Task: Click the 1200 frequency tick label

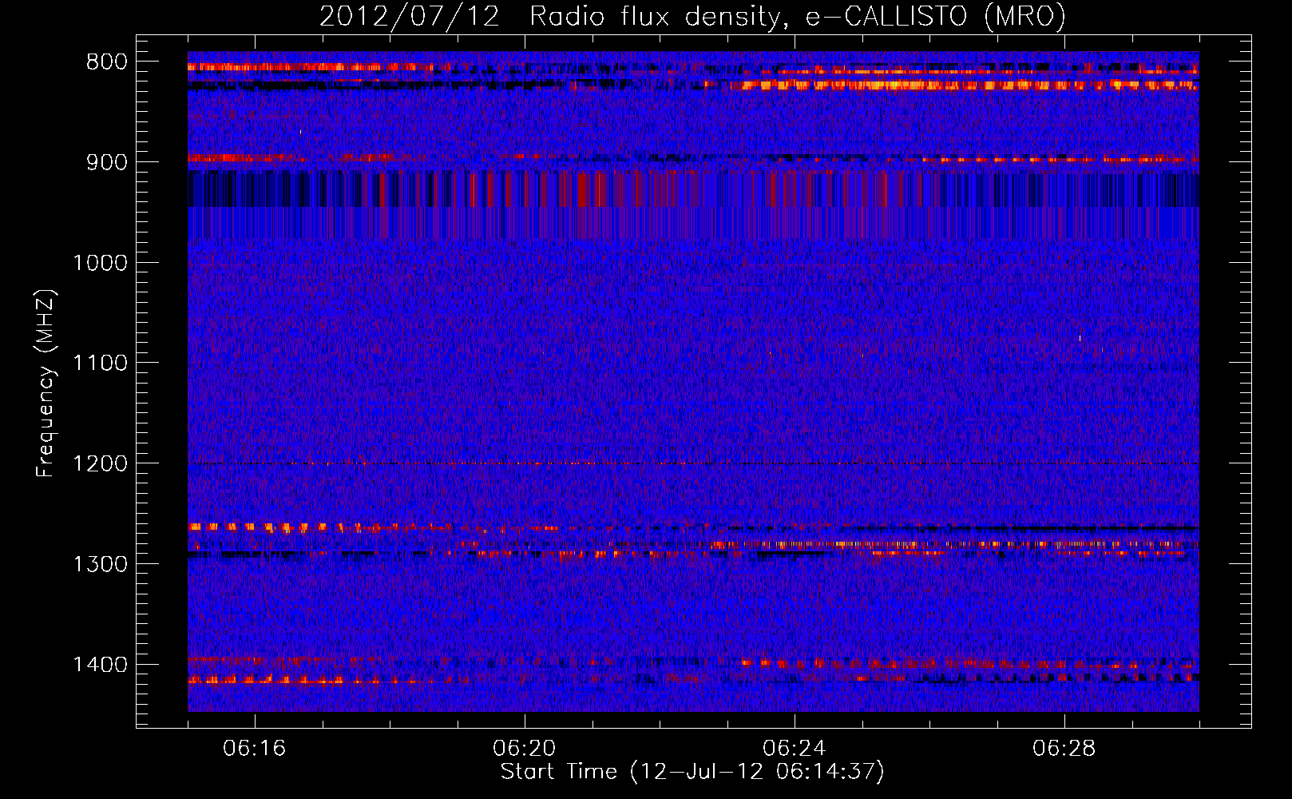Action: coord(101,464)
